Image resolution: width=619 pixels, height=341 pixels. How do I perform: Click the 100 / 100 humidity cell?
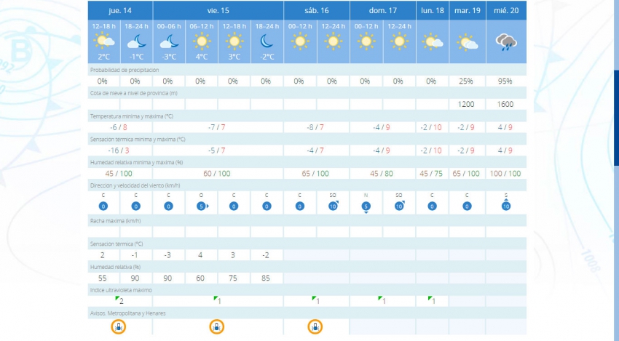click(505, 174)
